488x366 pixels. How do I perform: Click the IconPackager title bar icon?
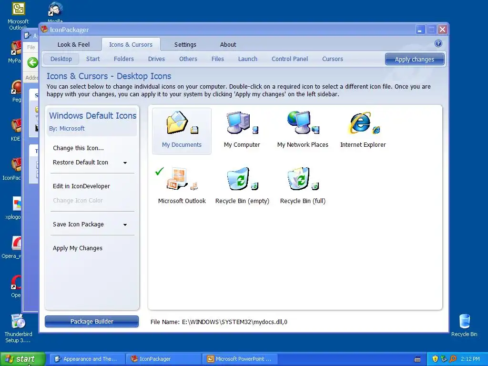[x=44, y=29]
